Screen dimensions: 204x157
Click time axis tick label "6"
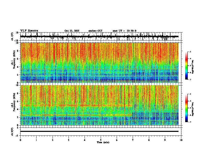[117, 140]
